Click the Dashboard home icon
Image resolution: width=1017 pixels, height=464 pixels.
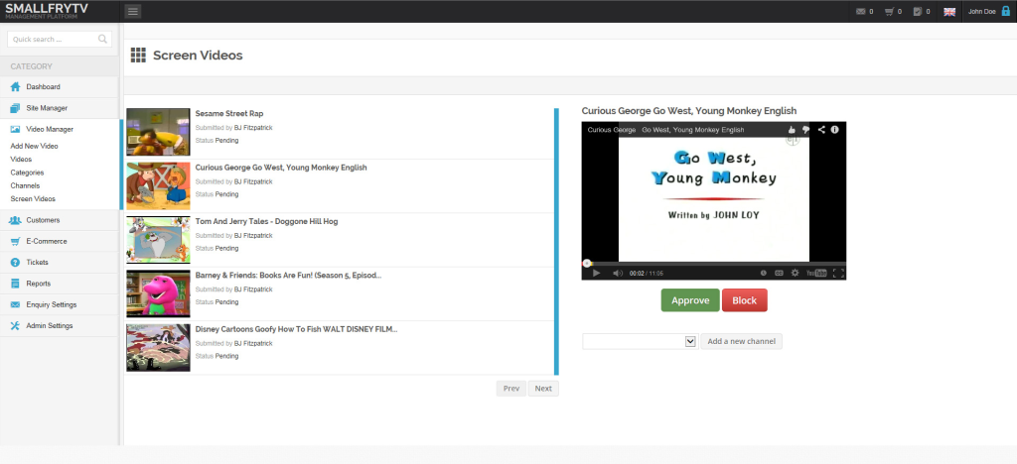point(16,86)
